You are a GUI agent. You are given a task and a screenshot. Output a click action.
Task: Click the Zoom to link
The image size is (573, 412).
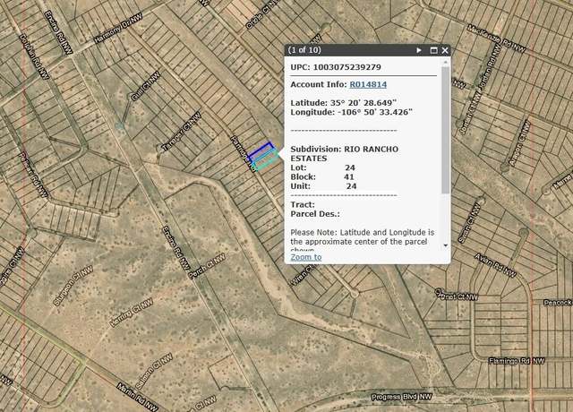pyautogui.click(x=306, y=257)
